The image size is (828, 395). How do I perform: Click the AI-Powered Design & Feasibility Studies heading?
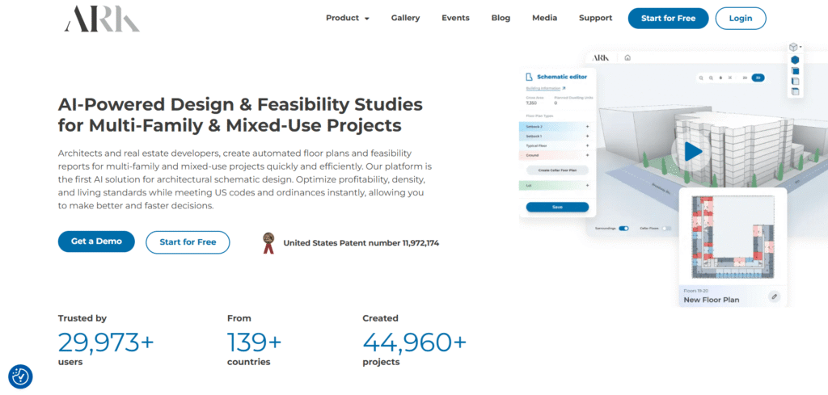240,115
